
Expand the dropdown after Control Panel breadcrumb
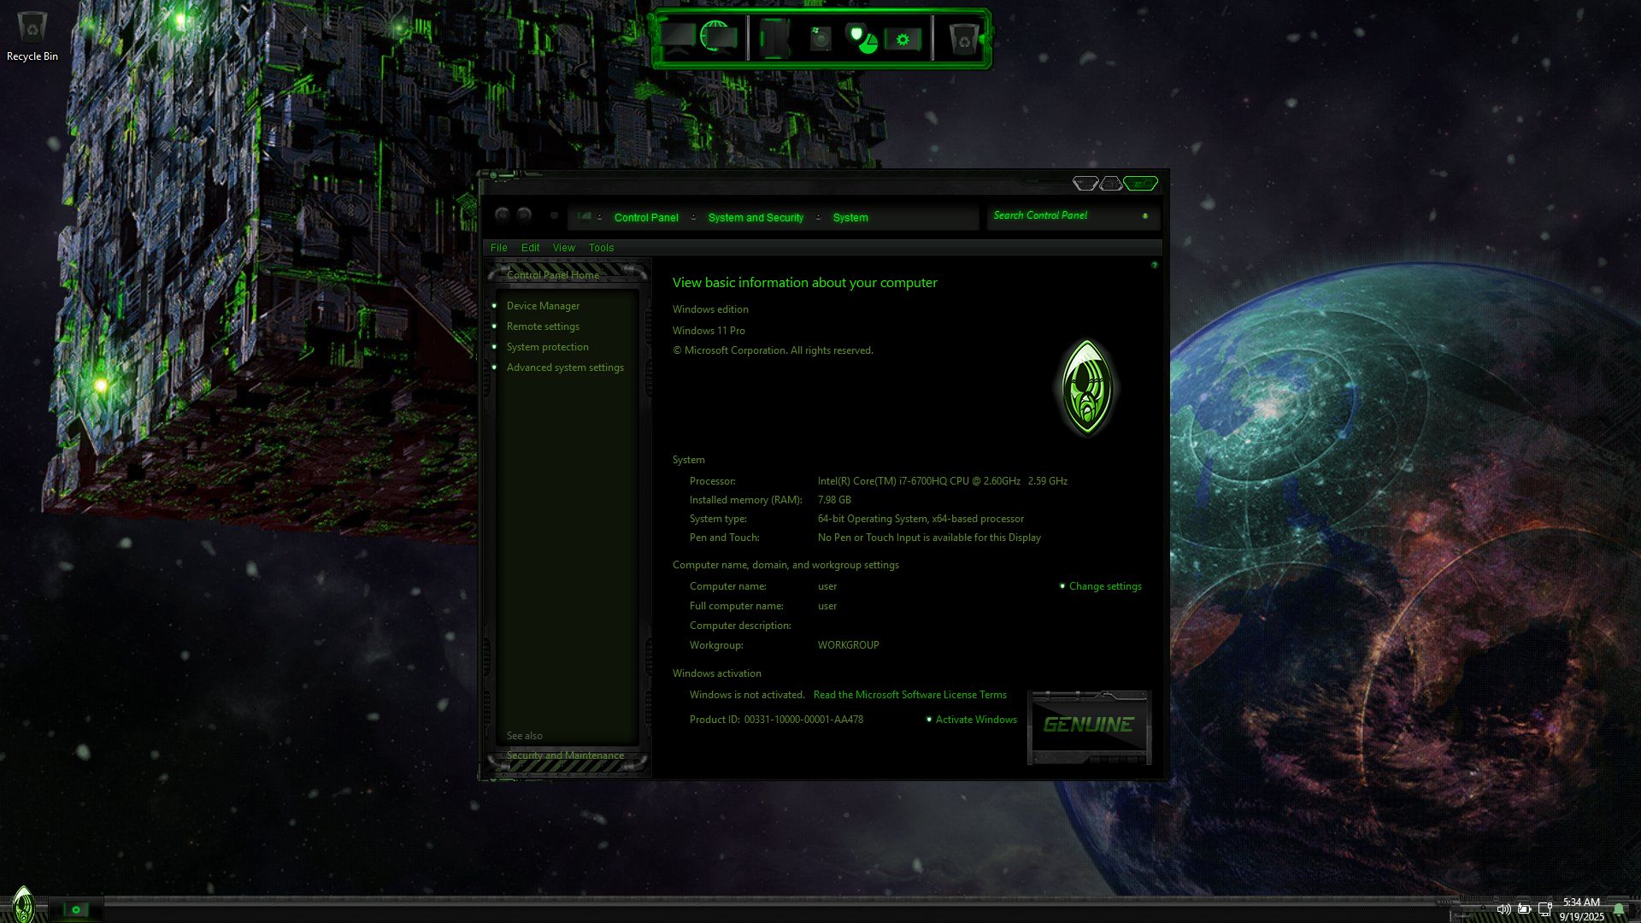point(693,218)
